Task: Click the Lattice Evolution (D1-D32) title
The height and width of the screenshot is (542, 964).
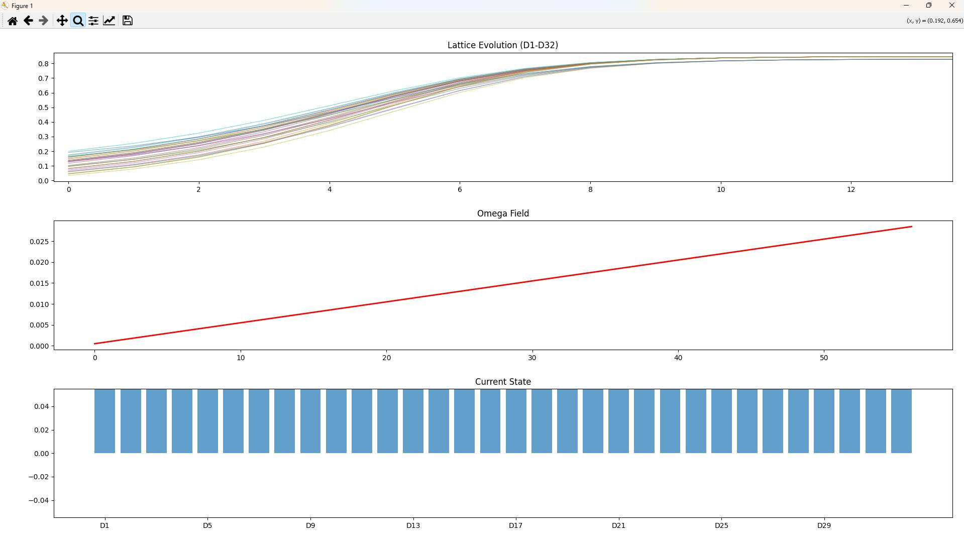Action: click(x=502, y=45)
